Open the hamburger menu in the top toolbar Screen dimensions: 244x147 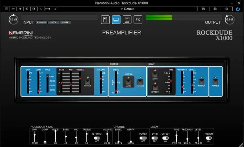pyautogui.click(x=6, y=9)
